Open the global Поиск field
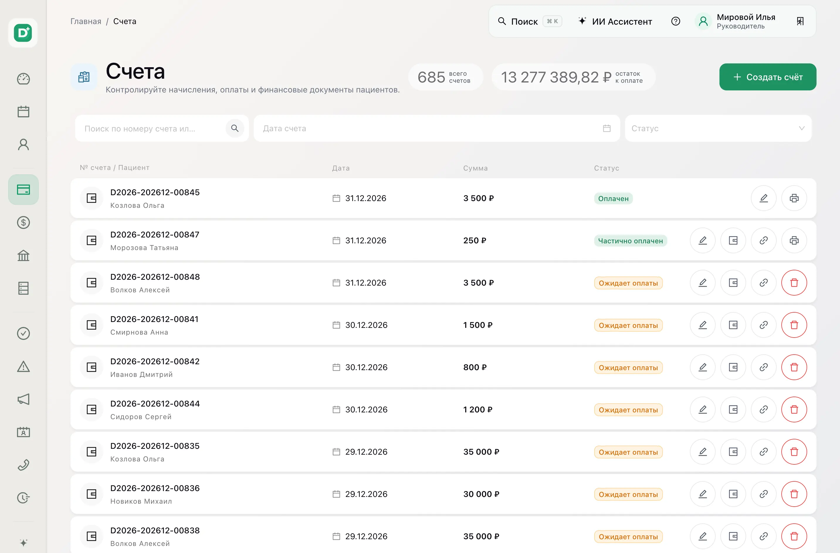840x553 pixels. coord(529,21)
